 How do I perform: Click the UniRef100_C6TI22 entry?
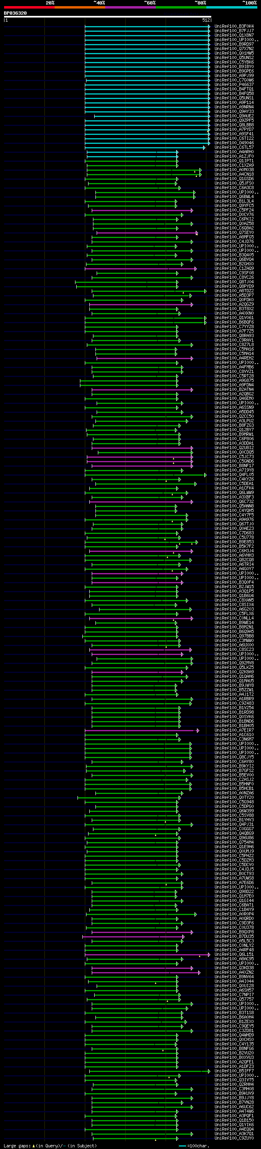[x=234, y=138]
